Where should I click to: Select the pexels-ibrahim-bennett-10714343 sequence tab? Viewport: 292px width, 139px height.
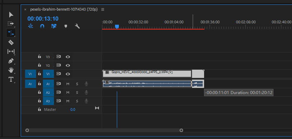pyautogui.click(x=64, y=10)
